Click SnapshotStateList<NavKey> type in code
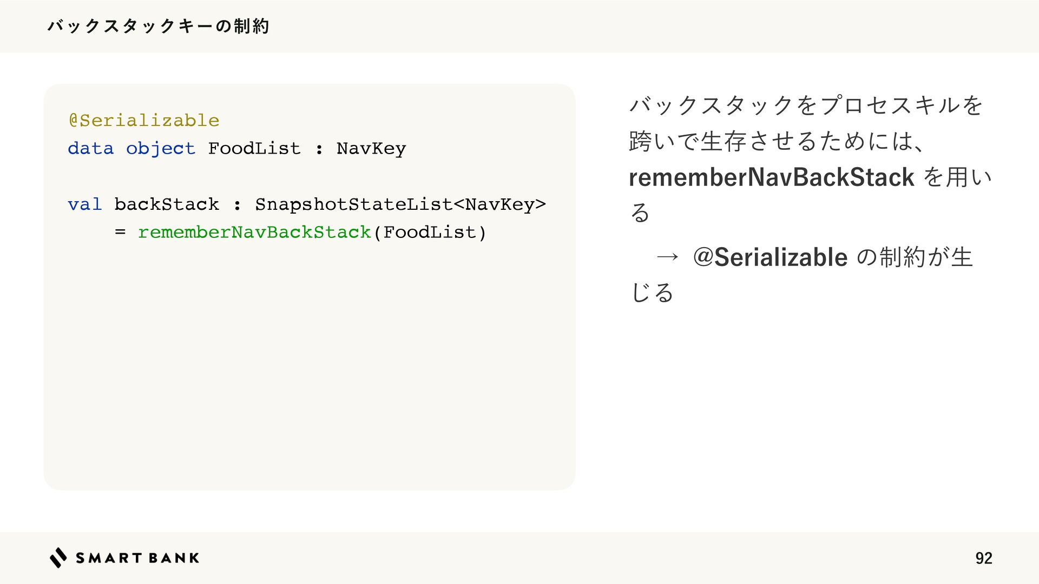This screenshot has height=584, width=1039. point(400,205)
